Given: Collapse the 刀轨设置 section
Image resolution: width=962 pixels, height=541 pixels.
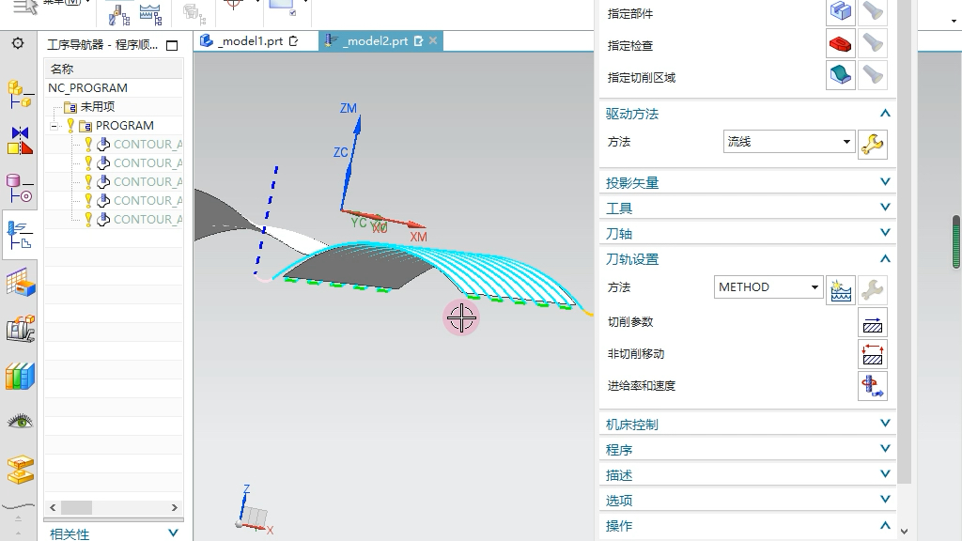Looking at the screenshot, I should tap(884, 258).
